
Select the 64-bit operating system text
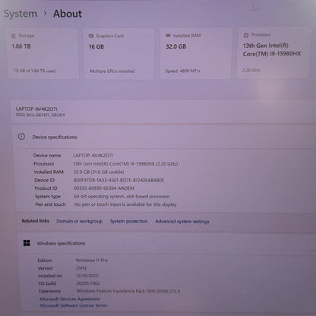(x=122, y=196)
